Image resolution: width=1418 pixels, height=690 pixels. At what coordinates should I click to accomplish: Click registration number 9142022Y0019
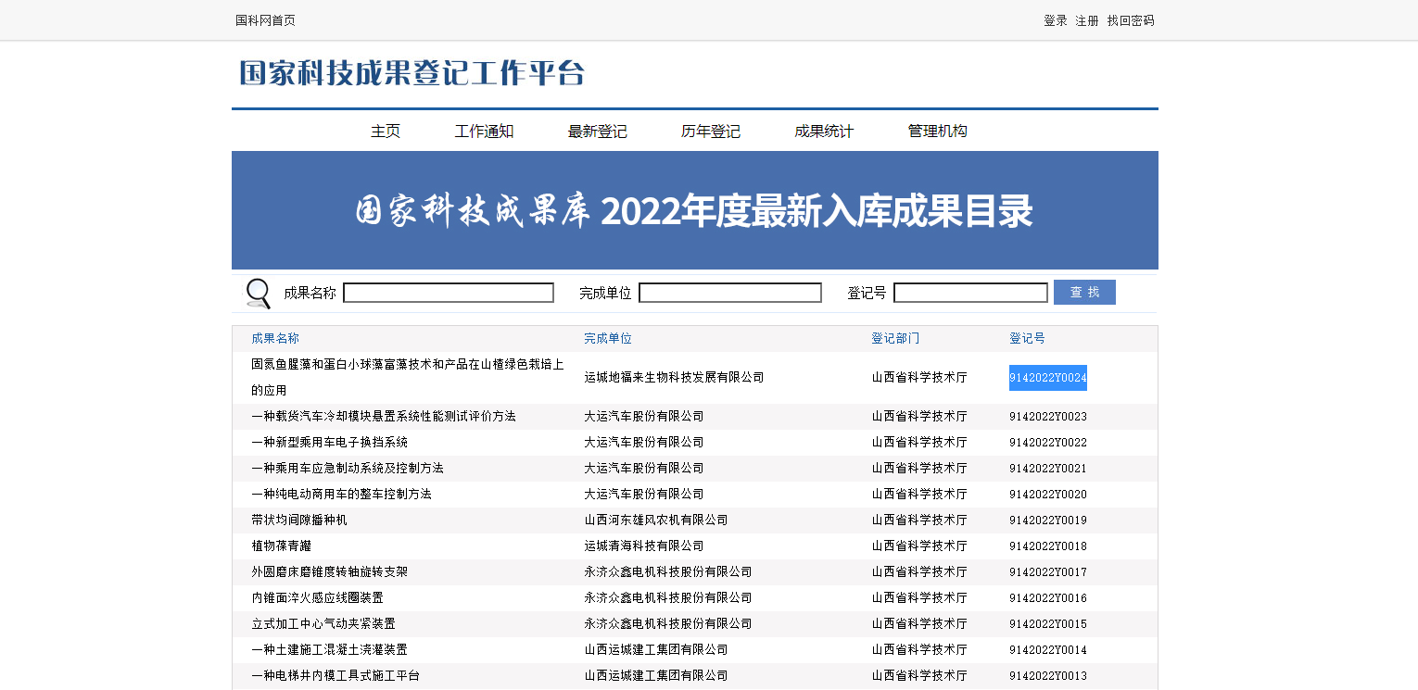[x=1048, y=521]
